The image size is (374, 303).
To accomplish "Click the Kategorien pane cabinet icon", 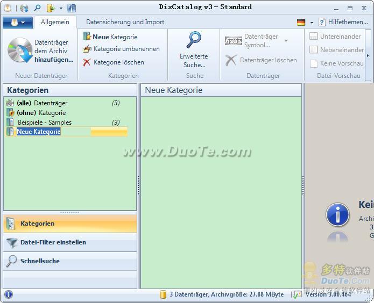I will pos(11,223).
